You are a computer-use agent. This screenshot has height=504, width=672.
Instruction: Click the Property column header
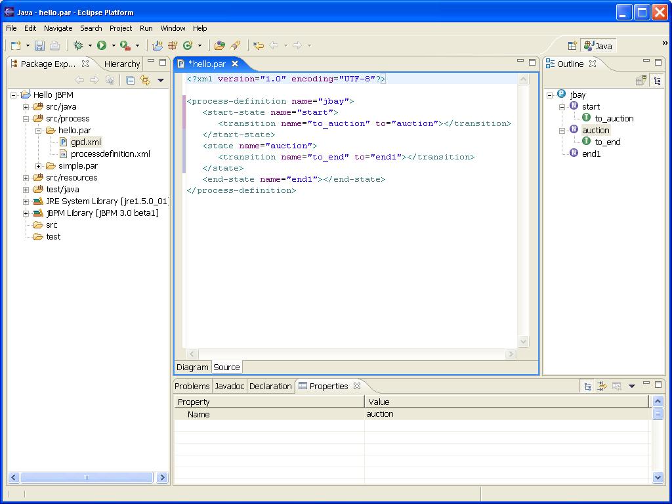(268, 402)
